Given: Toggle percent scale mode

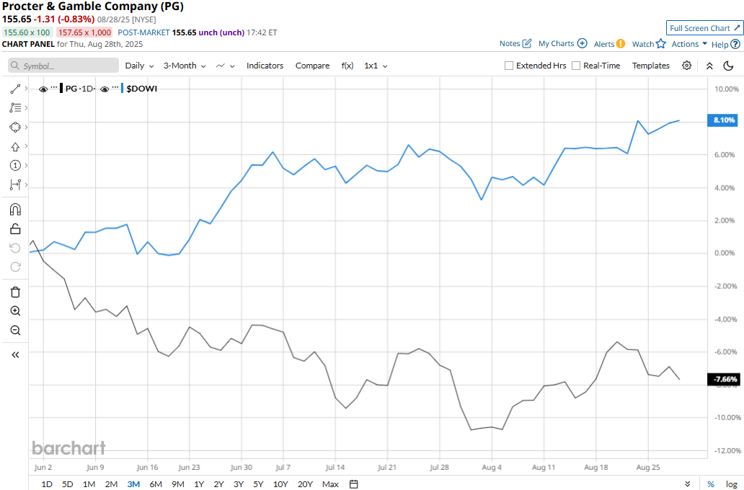Looking at the screenshot, I should click(711, 484).
